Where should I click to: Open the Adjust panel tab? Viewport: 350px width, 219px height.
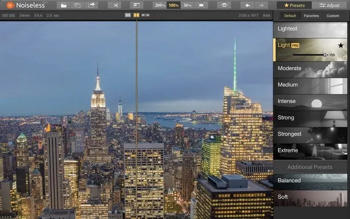pos(329,5)
